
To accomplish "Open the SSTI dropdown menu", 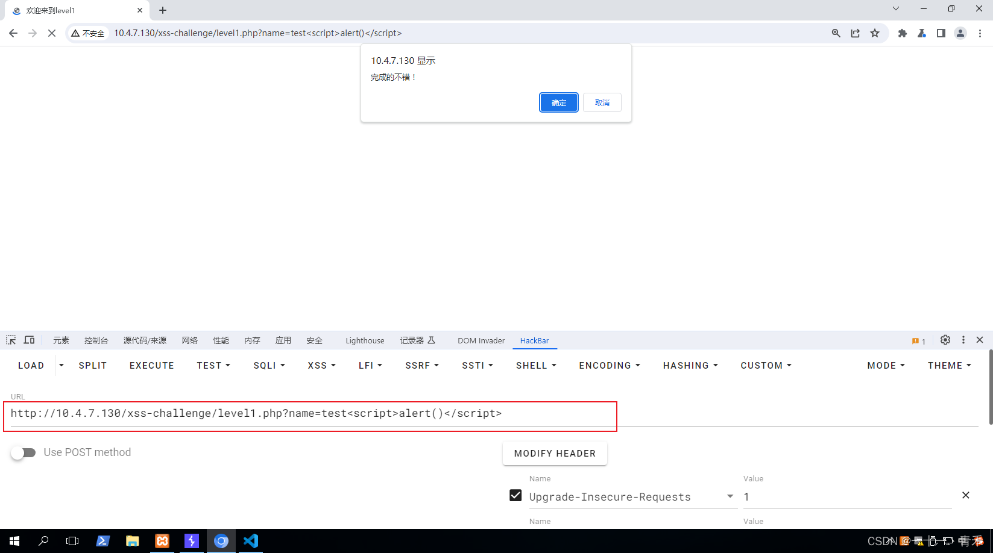I will tap(478, 366).
